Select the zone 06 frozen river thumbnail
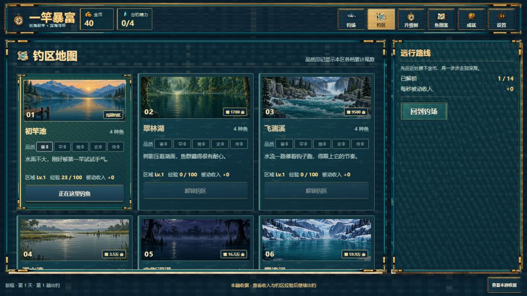The image size is (527, 296). [x=316, y=240]
